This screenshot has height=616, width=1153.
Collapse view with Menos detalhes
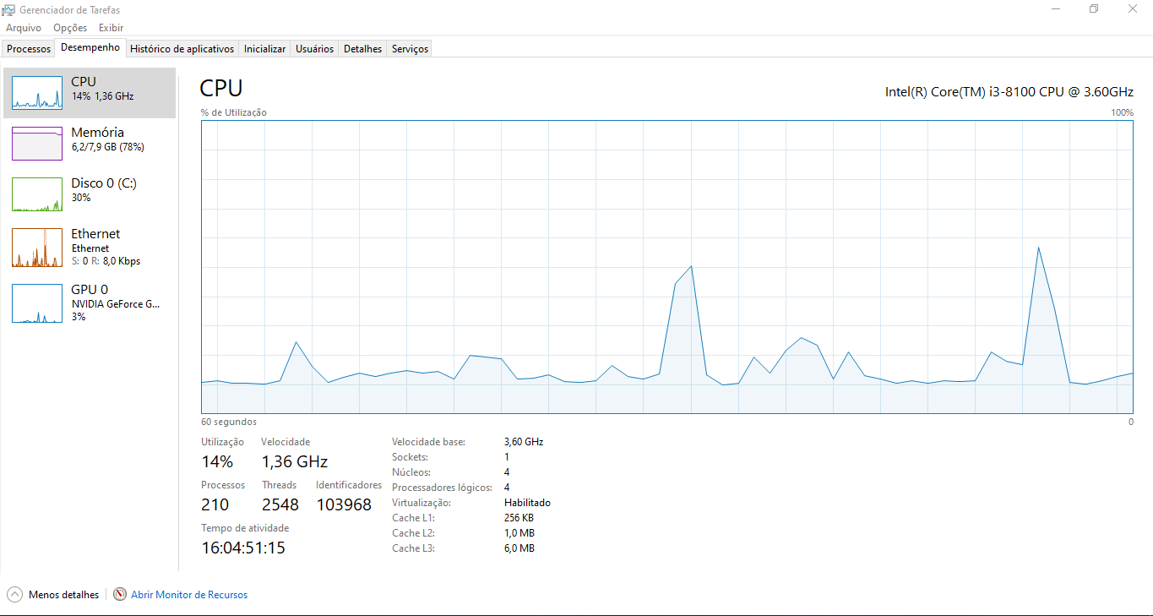pos(63,595)
